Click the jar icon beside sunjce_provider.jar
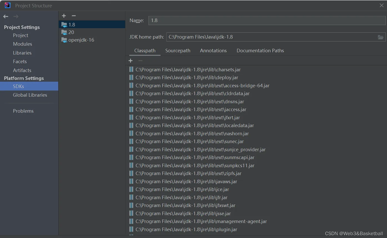This screenshot has height=238, width=387. click(131, 149)
